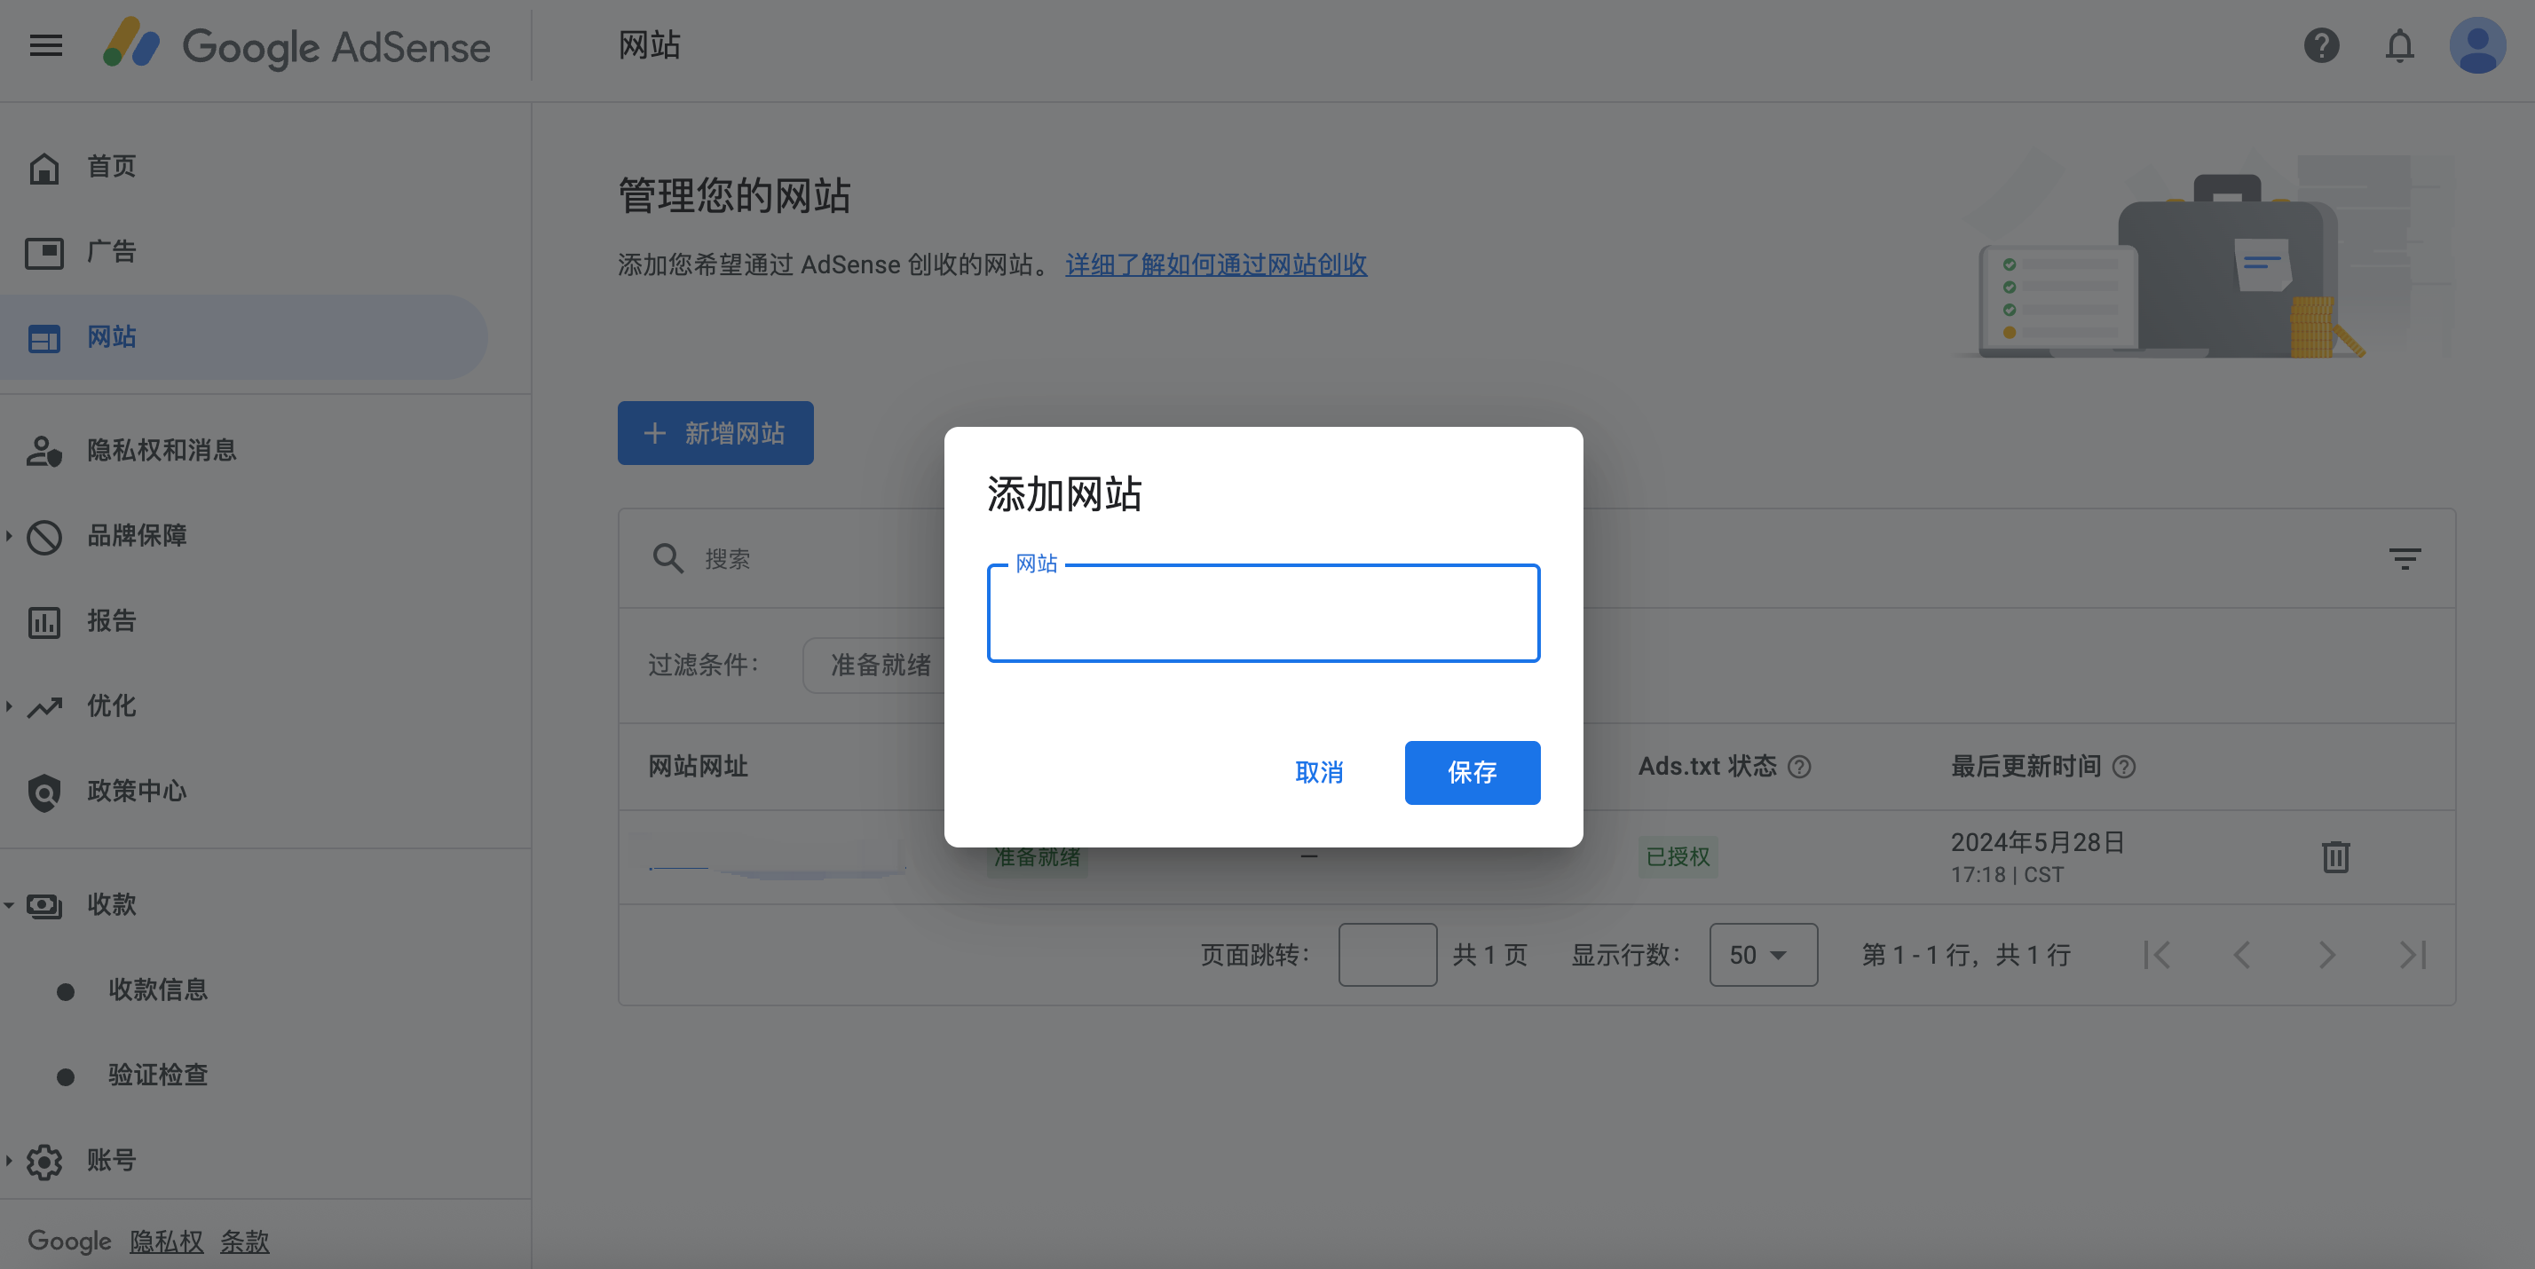Screen dimensions: 2535x1269
Task: Expand the 品牌保障 sidebar section
Action: pos(9,536)
